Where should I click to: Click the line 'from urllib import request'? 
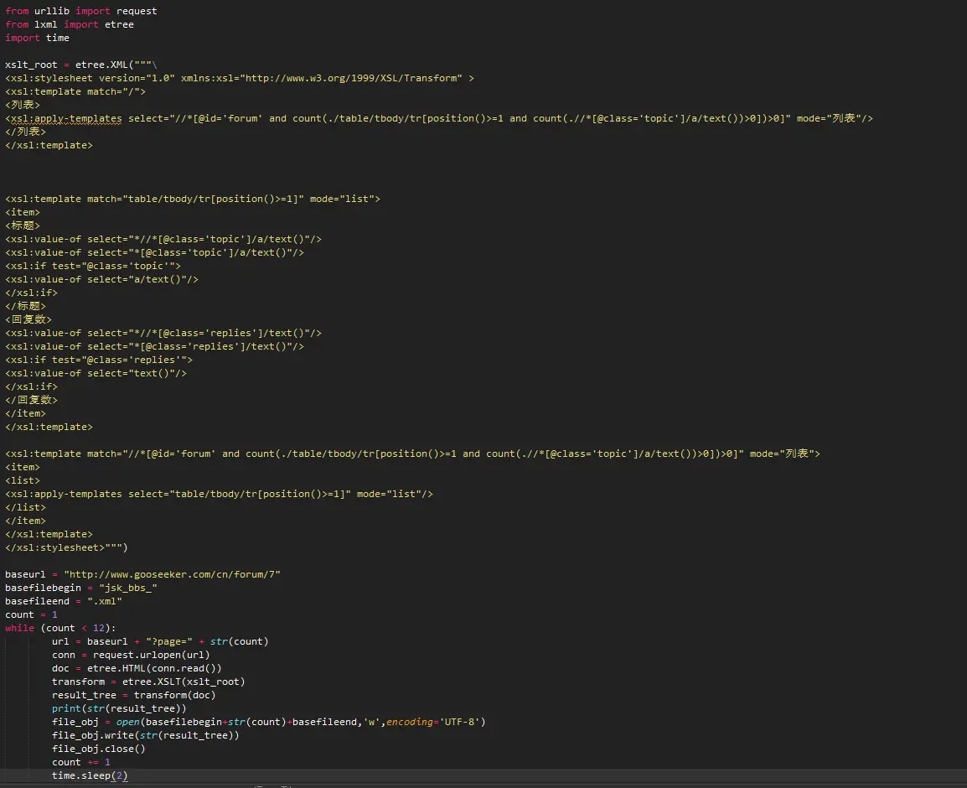(x=80, y=11)
